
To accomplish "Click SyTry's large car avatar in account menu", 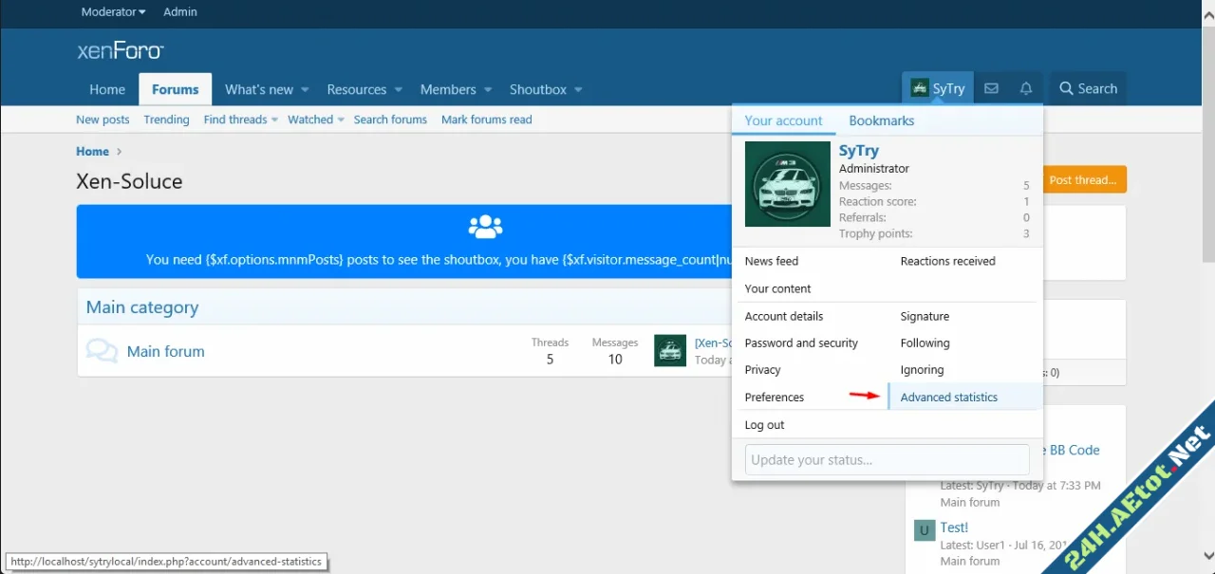I will tap(787, 184).
